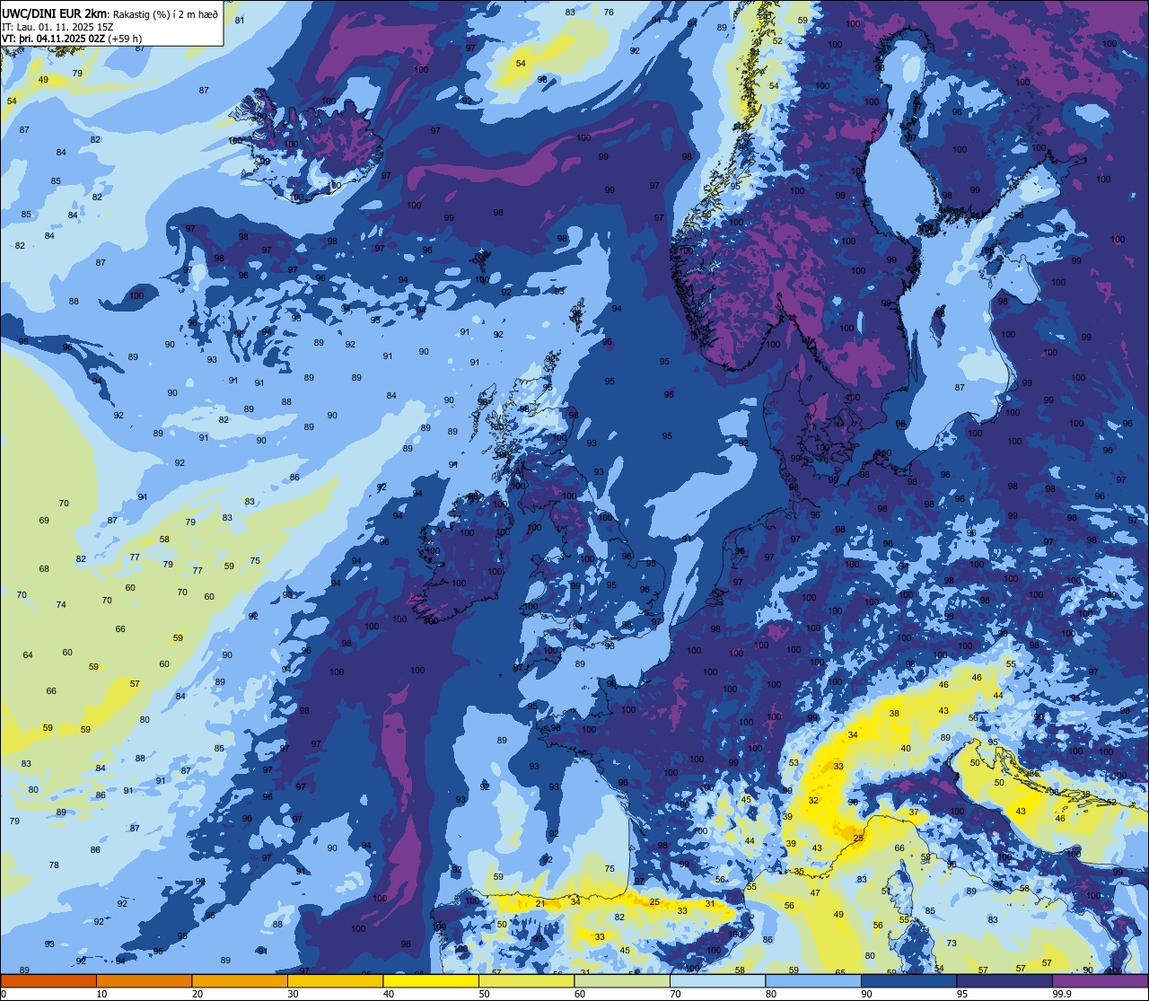The image size is (1149, 1001).
Task: Click the humidity value 47 on the map
Action: (x=815, y=892)
